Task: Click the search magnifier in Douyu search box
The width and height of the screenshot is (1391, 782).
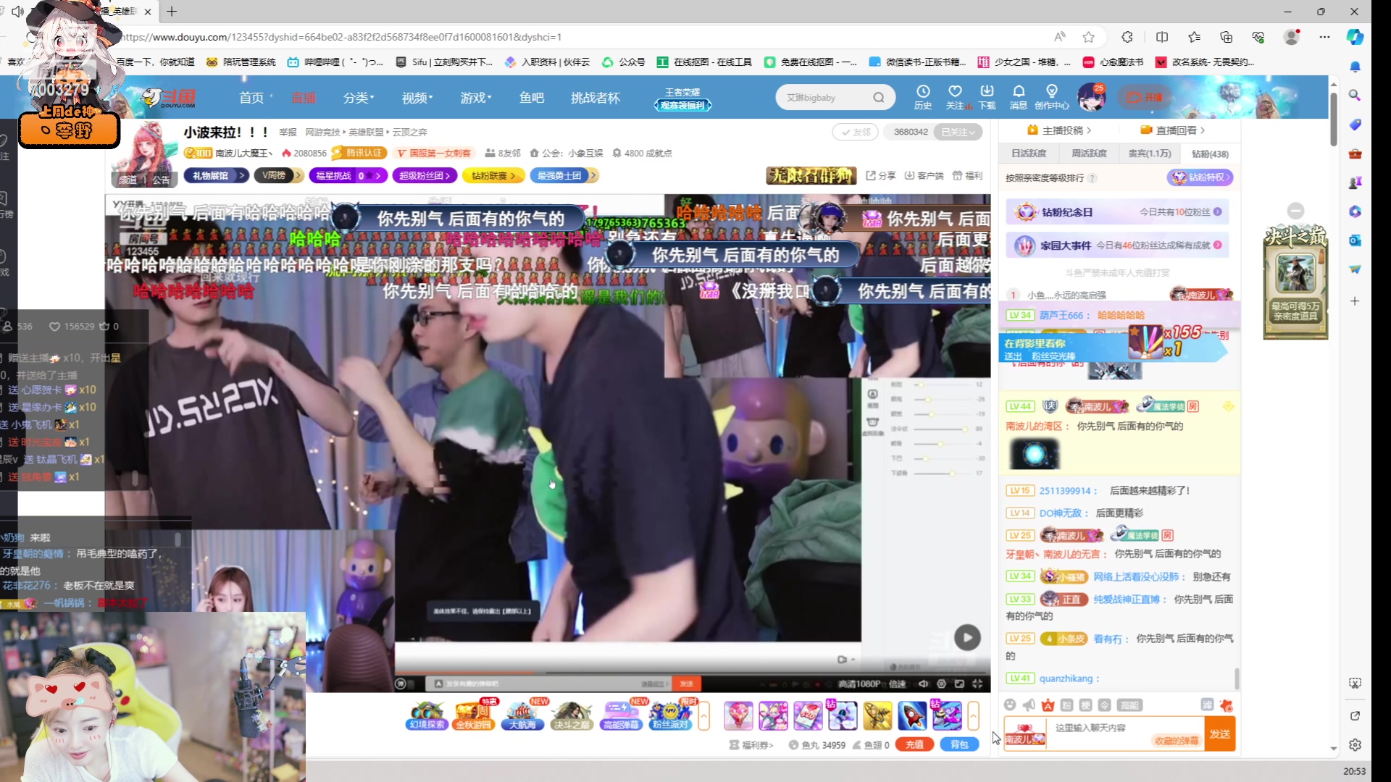Action: coord(879,97)
